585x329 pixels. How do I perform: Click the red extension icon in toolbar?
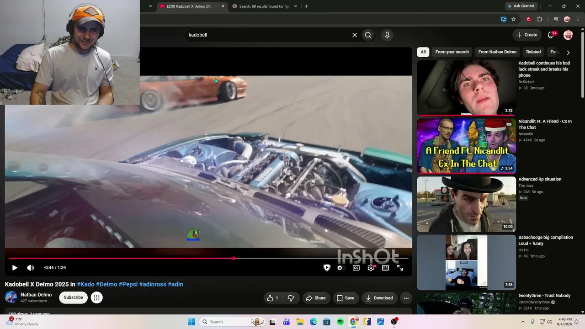(529, 19)
